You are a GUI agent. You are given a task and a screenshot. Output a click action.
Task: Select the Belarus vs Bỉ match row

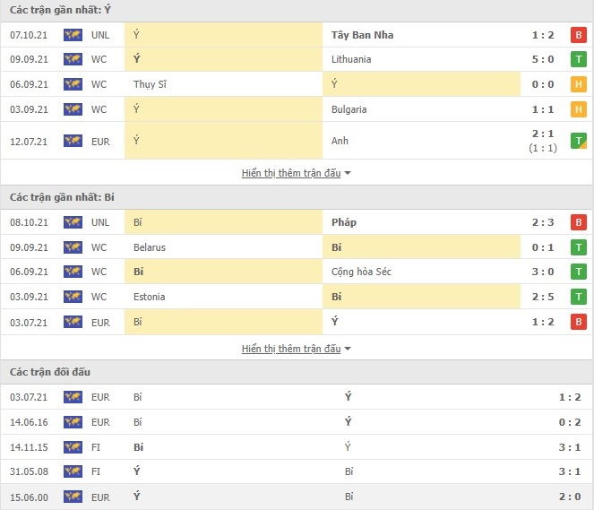point(297,247)
